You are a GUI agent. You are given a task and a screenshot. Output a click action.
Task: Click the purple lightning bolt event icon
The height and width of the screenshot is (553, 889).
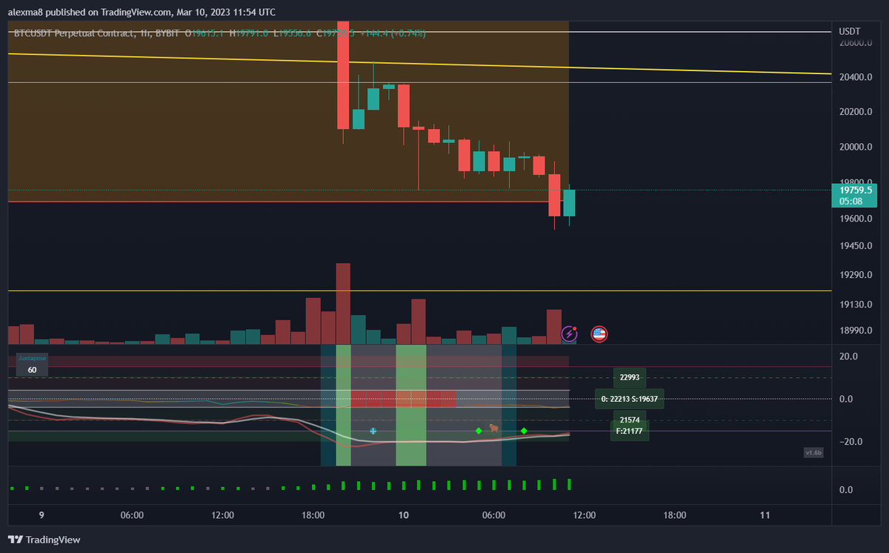[569, 334]
